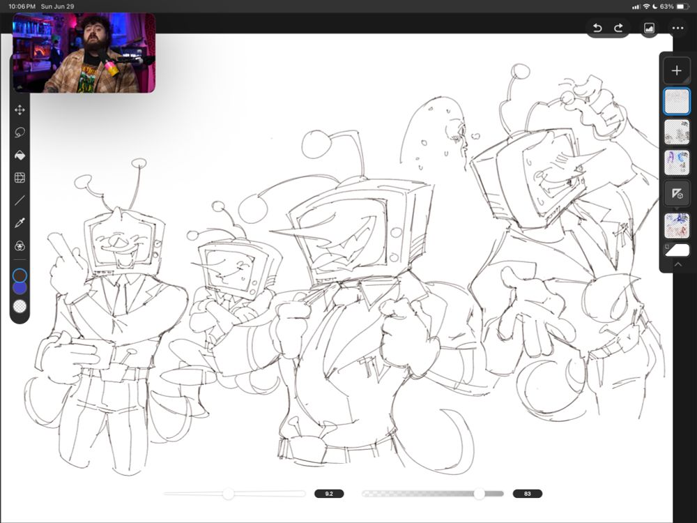Screen dimensions: 697x523
Task: Select the Paint Bucket fill tool
Action: (20, 156)
